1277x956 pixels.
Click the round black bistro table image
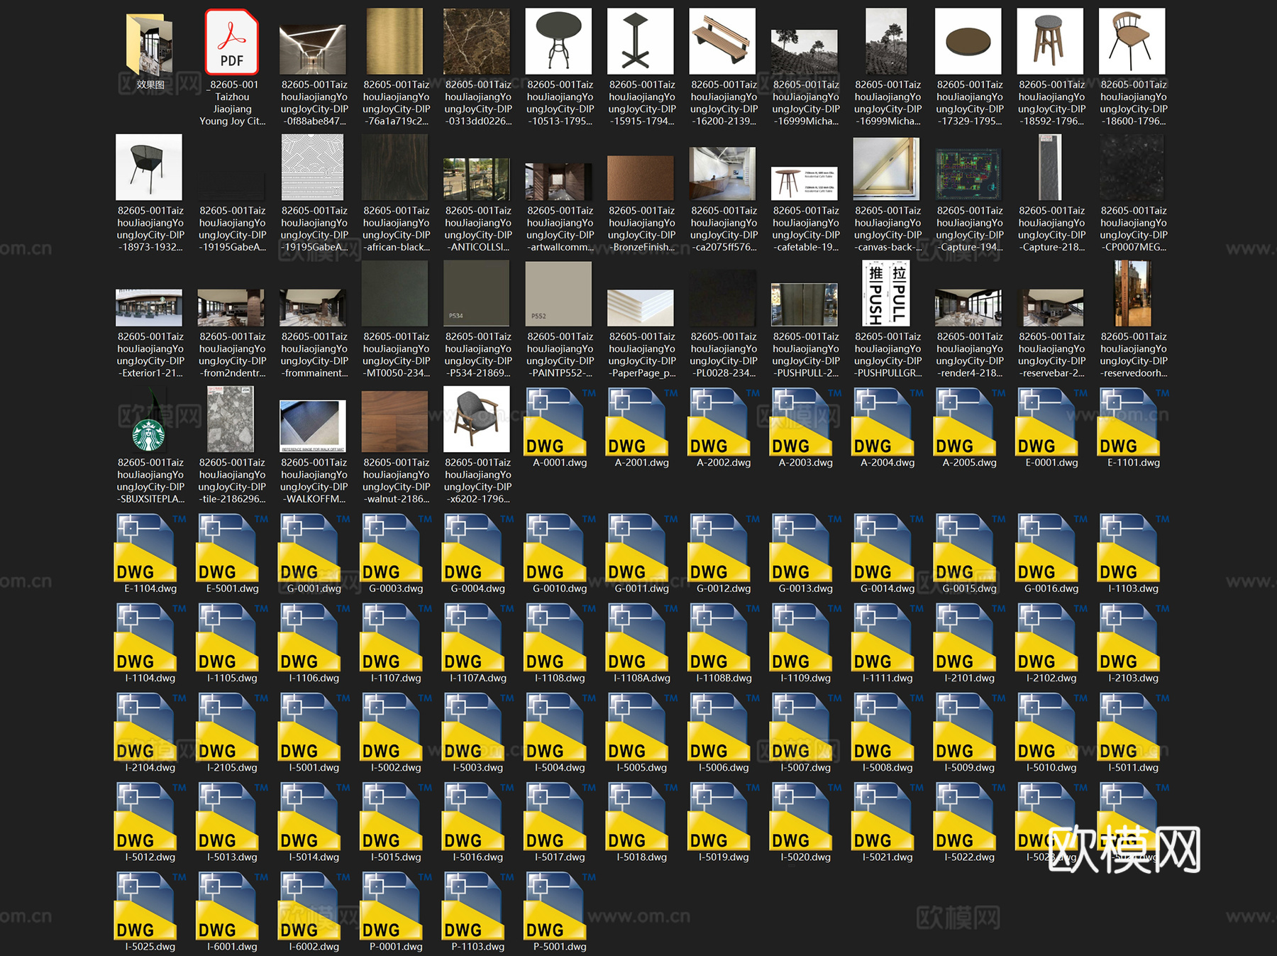[x=559, y=41]
